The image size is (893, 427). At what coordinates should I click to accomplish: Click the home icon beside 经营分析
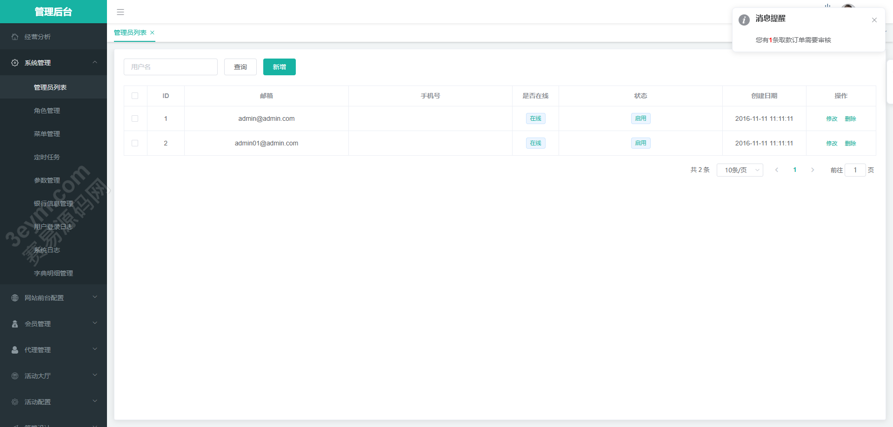click(x=15, y=37)
